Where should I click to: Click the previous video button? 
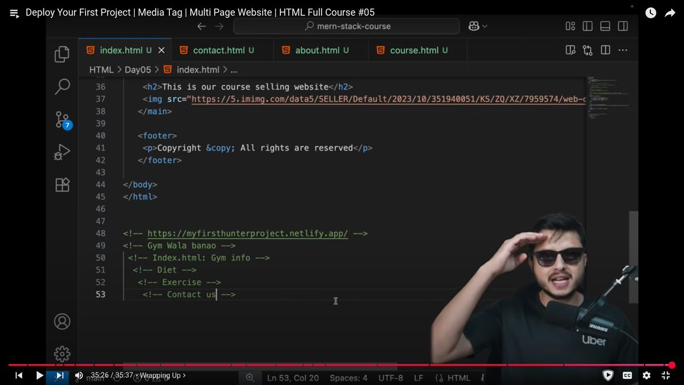point(19,375)
